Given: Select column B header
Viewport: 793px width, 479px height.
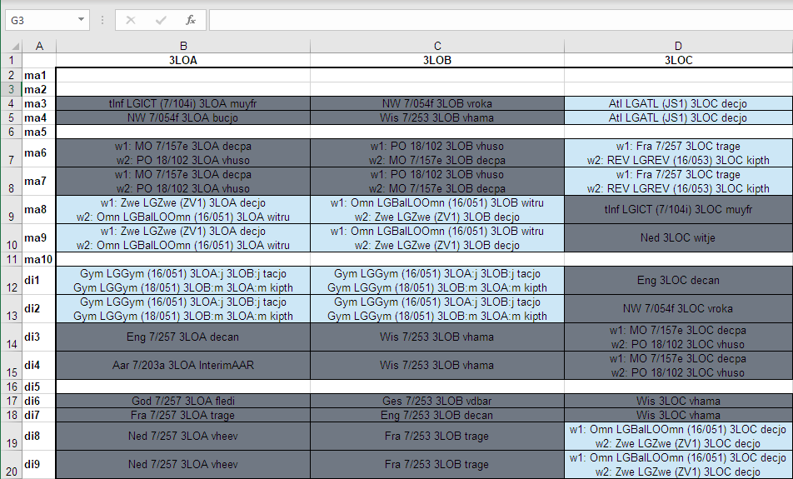Looking at the screenshot, I should (183, 46).
